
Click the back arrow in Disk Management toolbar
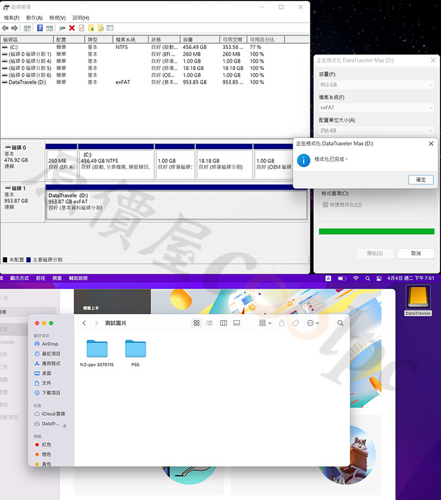point(5,28)
